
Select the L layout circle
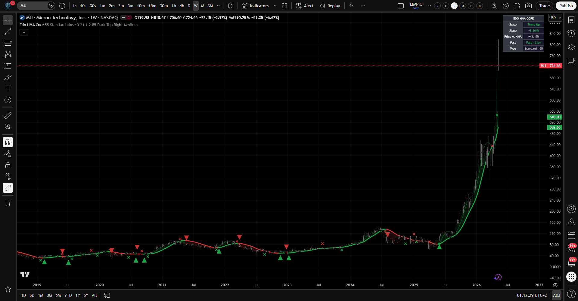454,6
